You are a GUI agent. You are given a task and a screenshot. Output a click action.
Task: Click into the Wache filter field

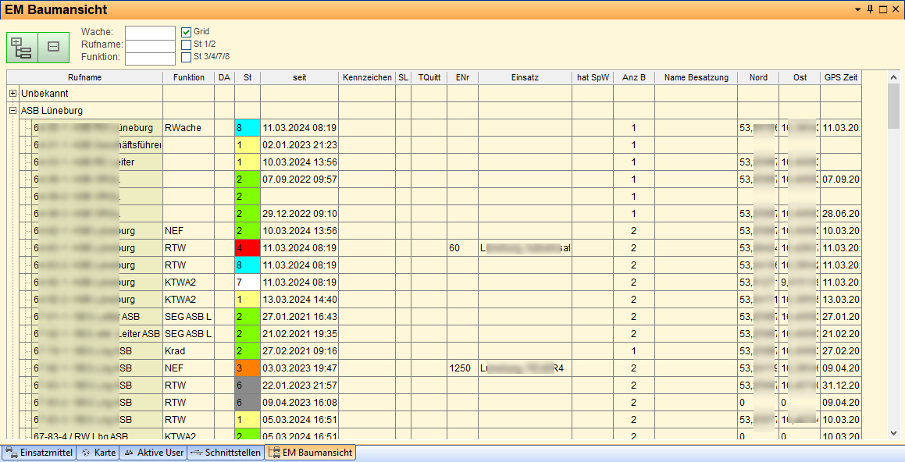(x=150, y=32)
